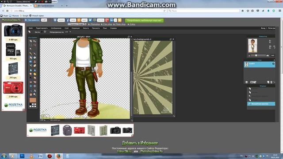
Task: Click green 'Попробовать мобильную версию' button
Action: pos(145,20)
